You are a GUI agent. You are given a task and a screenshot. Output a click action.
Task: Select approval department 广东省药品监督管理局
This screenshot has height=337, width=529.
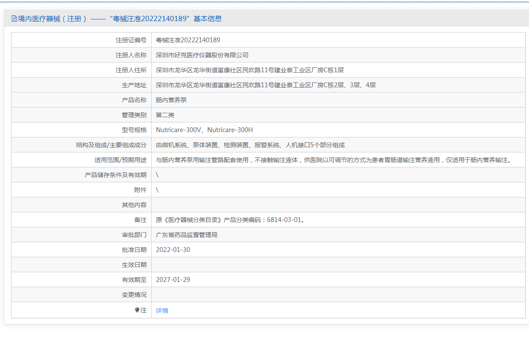point(186,235)
